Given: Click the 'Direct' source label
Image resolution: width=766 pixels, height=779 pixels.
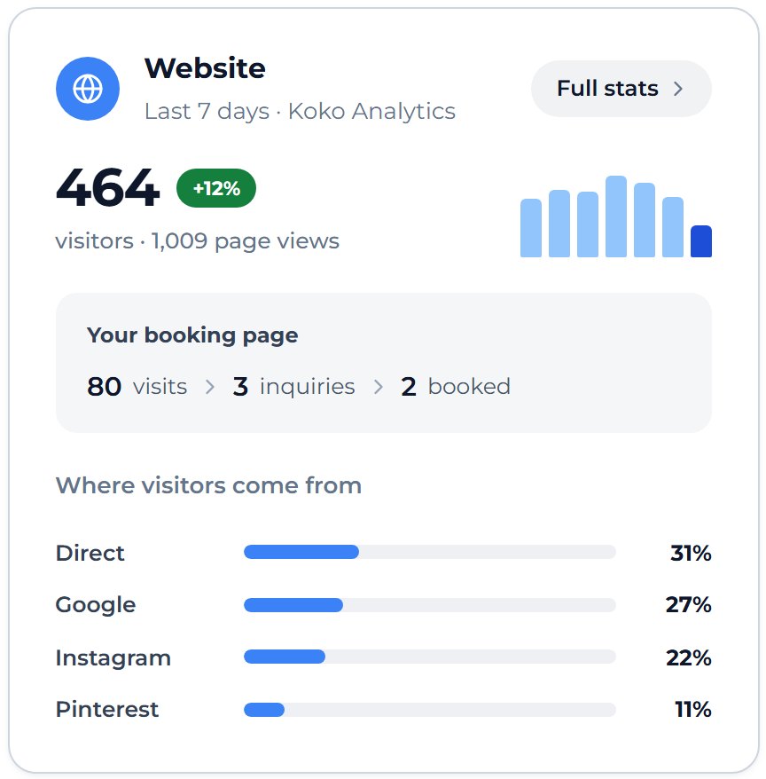Looking at the screenshot, I should point(90,553).
